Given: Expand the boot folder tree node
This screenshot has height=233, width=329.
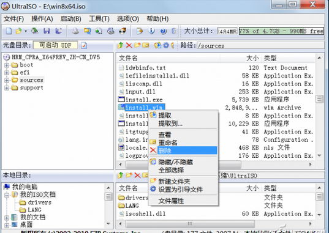Looking at the screenshot, I should pyautogui.click(x=7, y=65).
